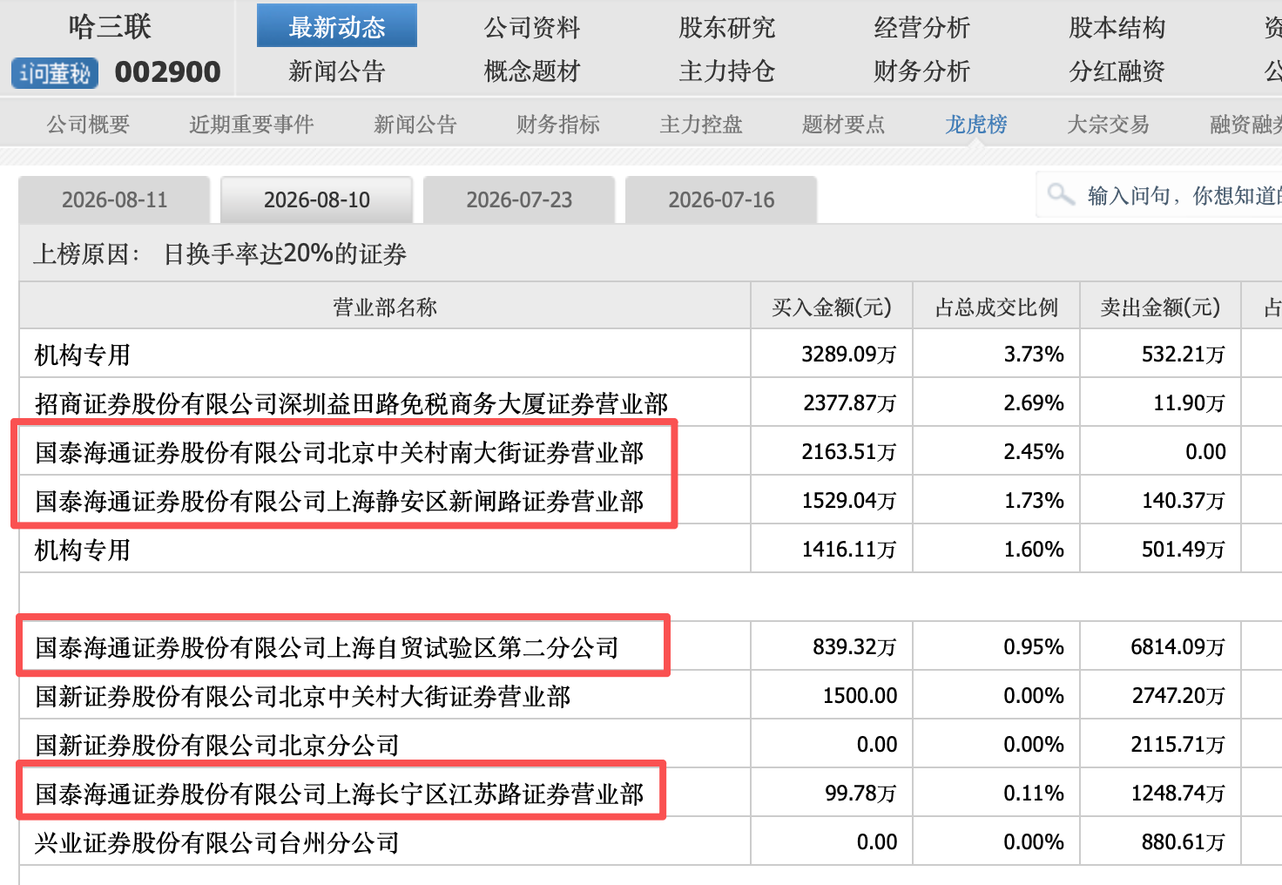Image resolution: width=1282 pixels, height=885 pixels.
Task: Click 机构专用 row with 3289.09万 buy
Action: (83, 355)
